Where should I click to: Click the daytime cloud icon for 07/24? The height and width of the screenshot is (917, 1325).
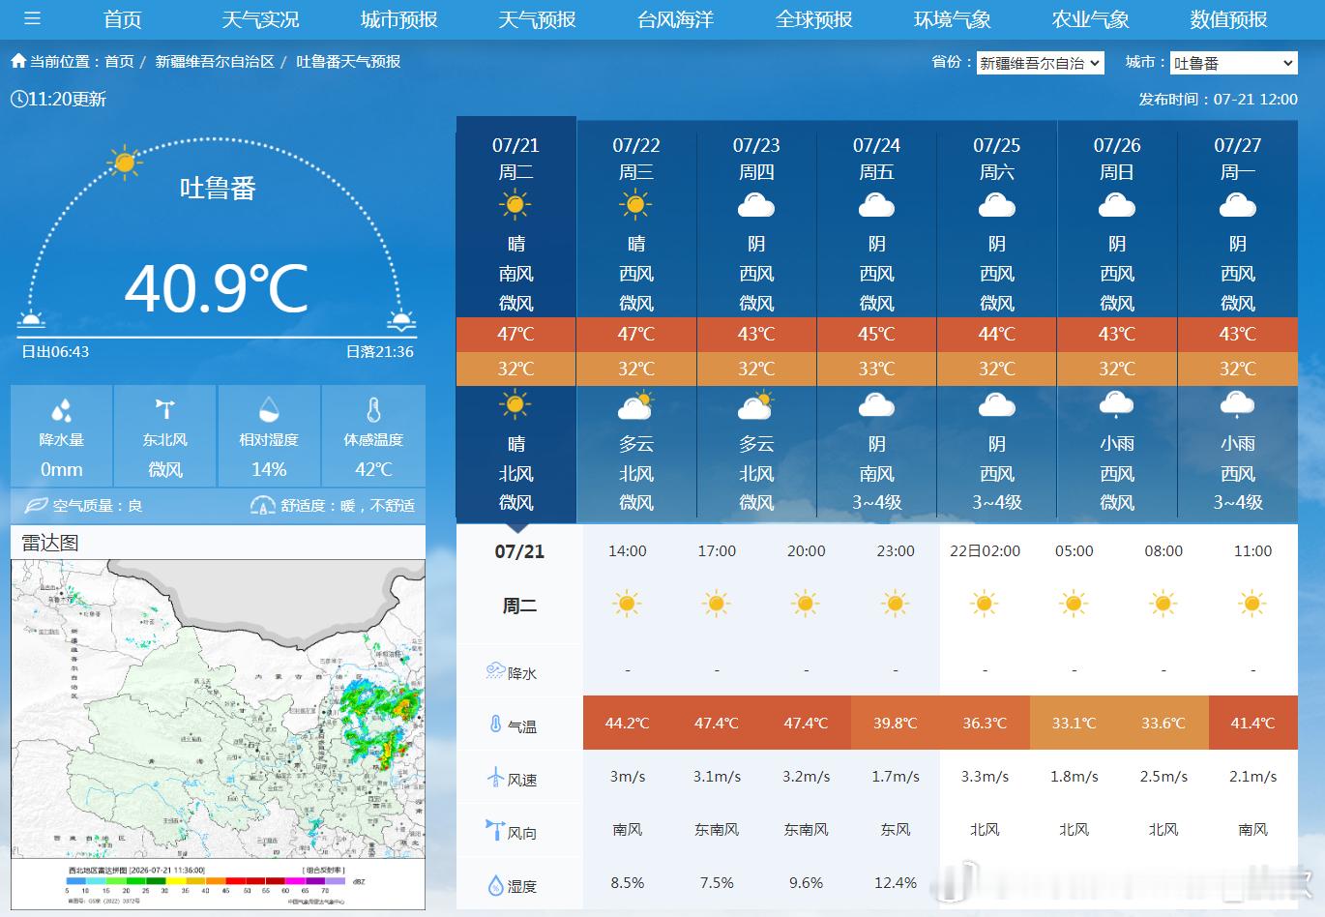coord(876,206)
